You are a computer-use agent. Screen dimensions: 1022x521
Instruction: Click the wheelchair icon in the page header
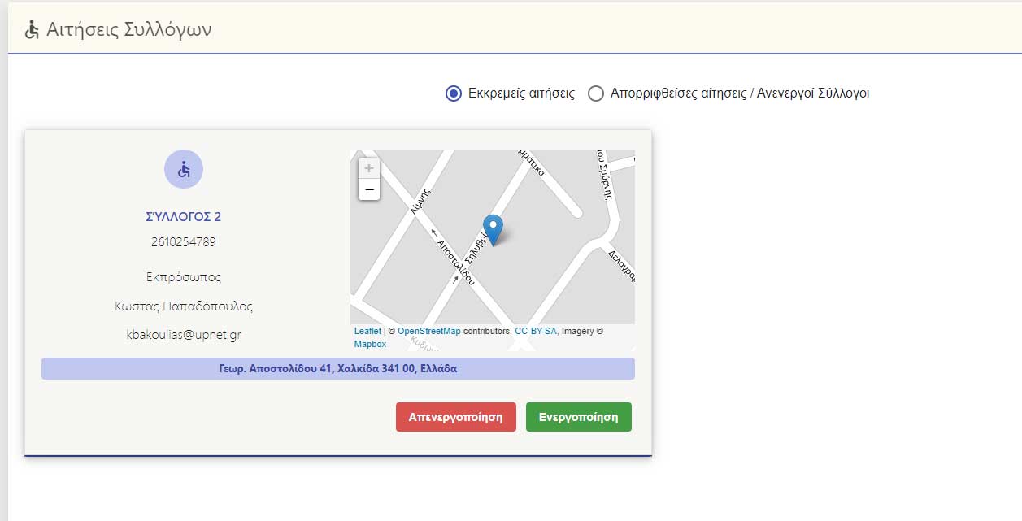(x=33, y=30)
